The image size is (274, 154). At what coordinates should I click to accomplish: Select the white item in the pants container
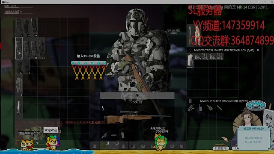(191, 60)
